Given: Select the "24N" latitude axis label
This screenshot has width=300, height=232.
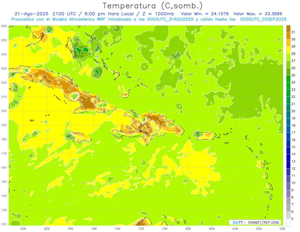Looking at the screenshot, I should tap(3, 54).
